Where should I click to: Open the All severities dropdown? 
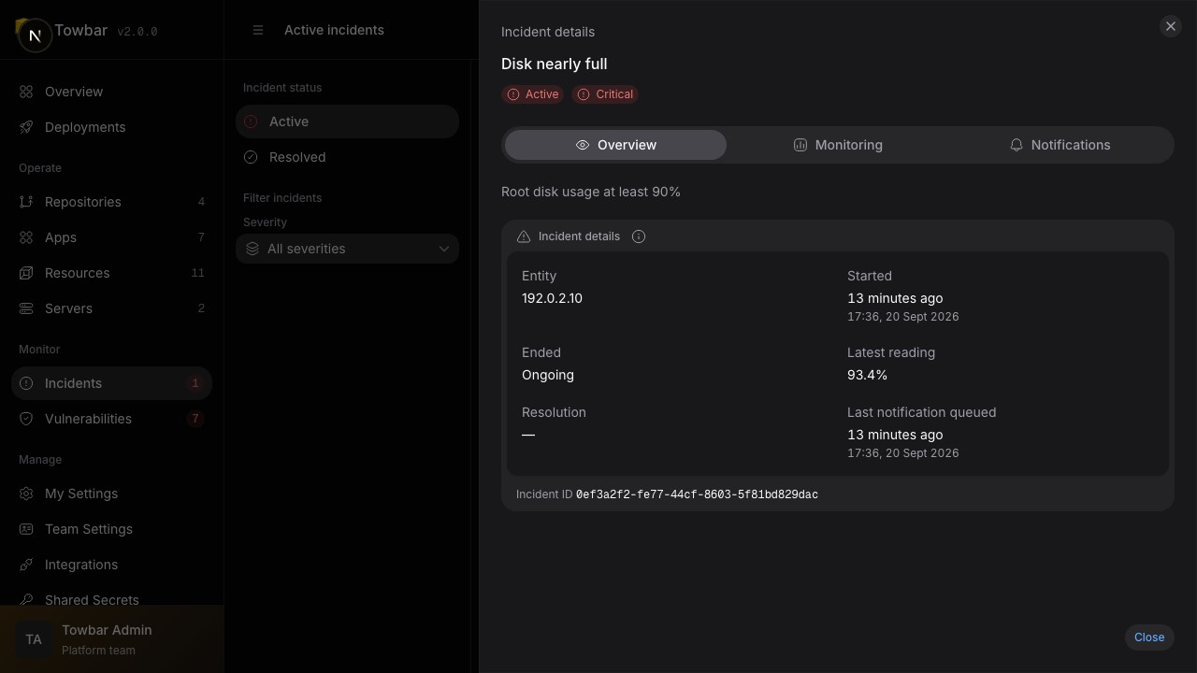(347, 249)
